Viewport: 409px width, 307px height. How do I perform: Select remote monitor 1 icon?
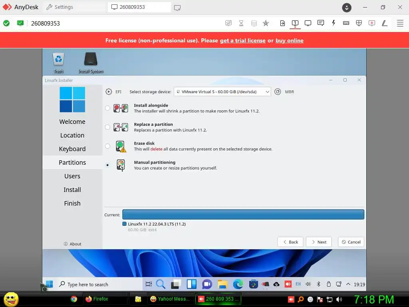295,23
